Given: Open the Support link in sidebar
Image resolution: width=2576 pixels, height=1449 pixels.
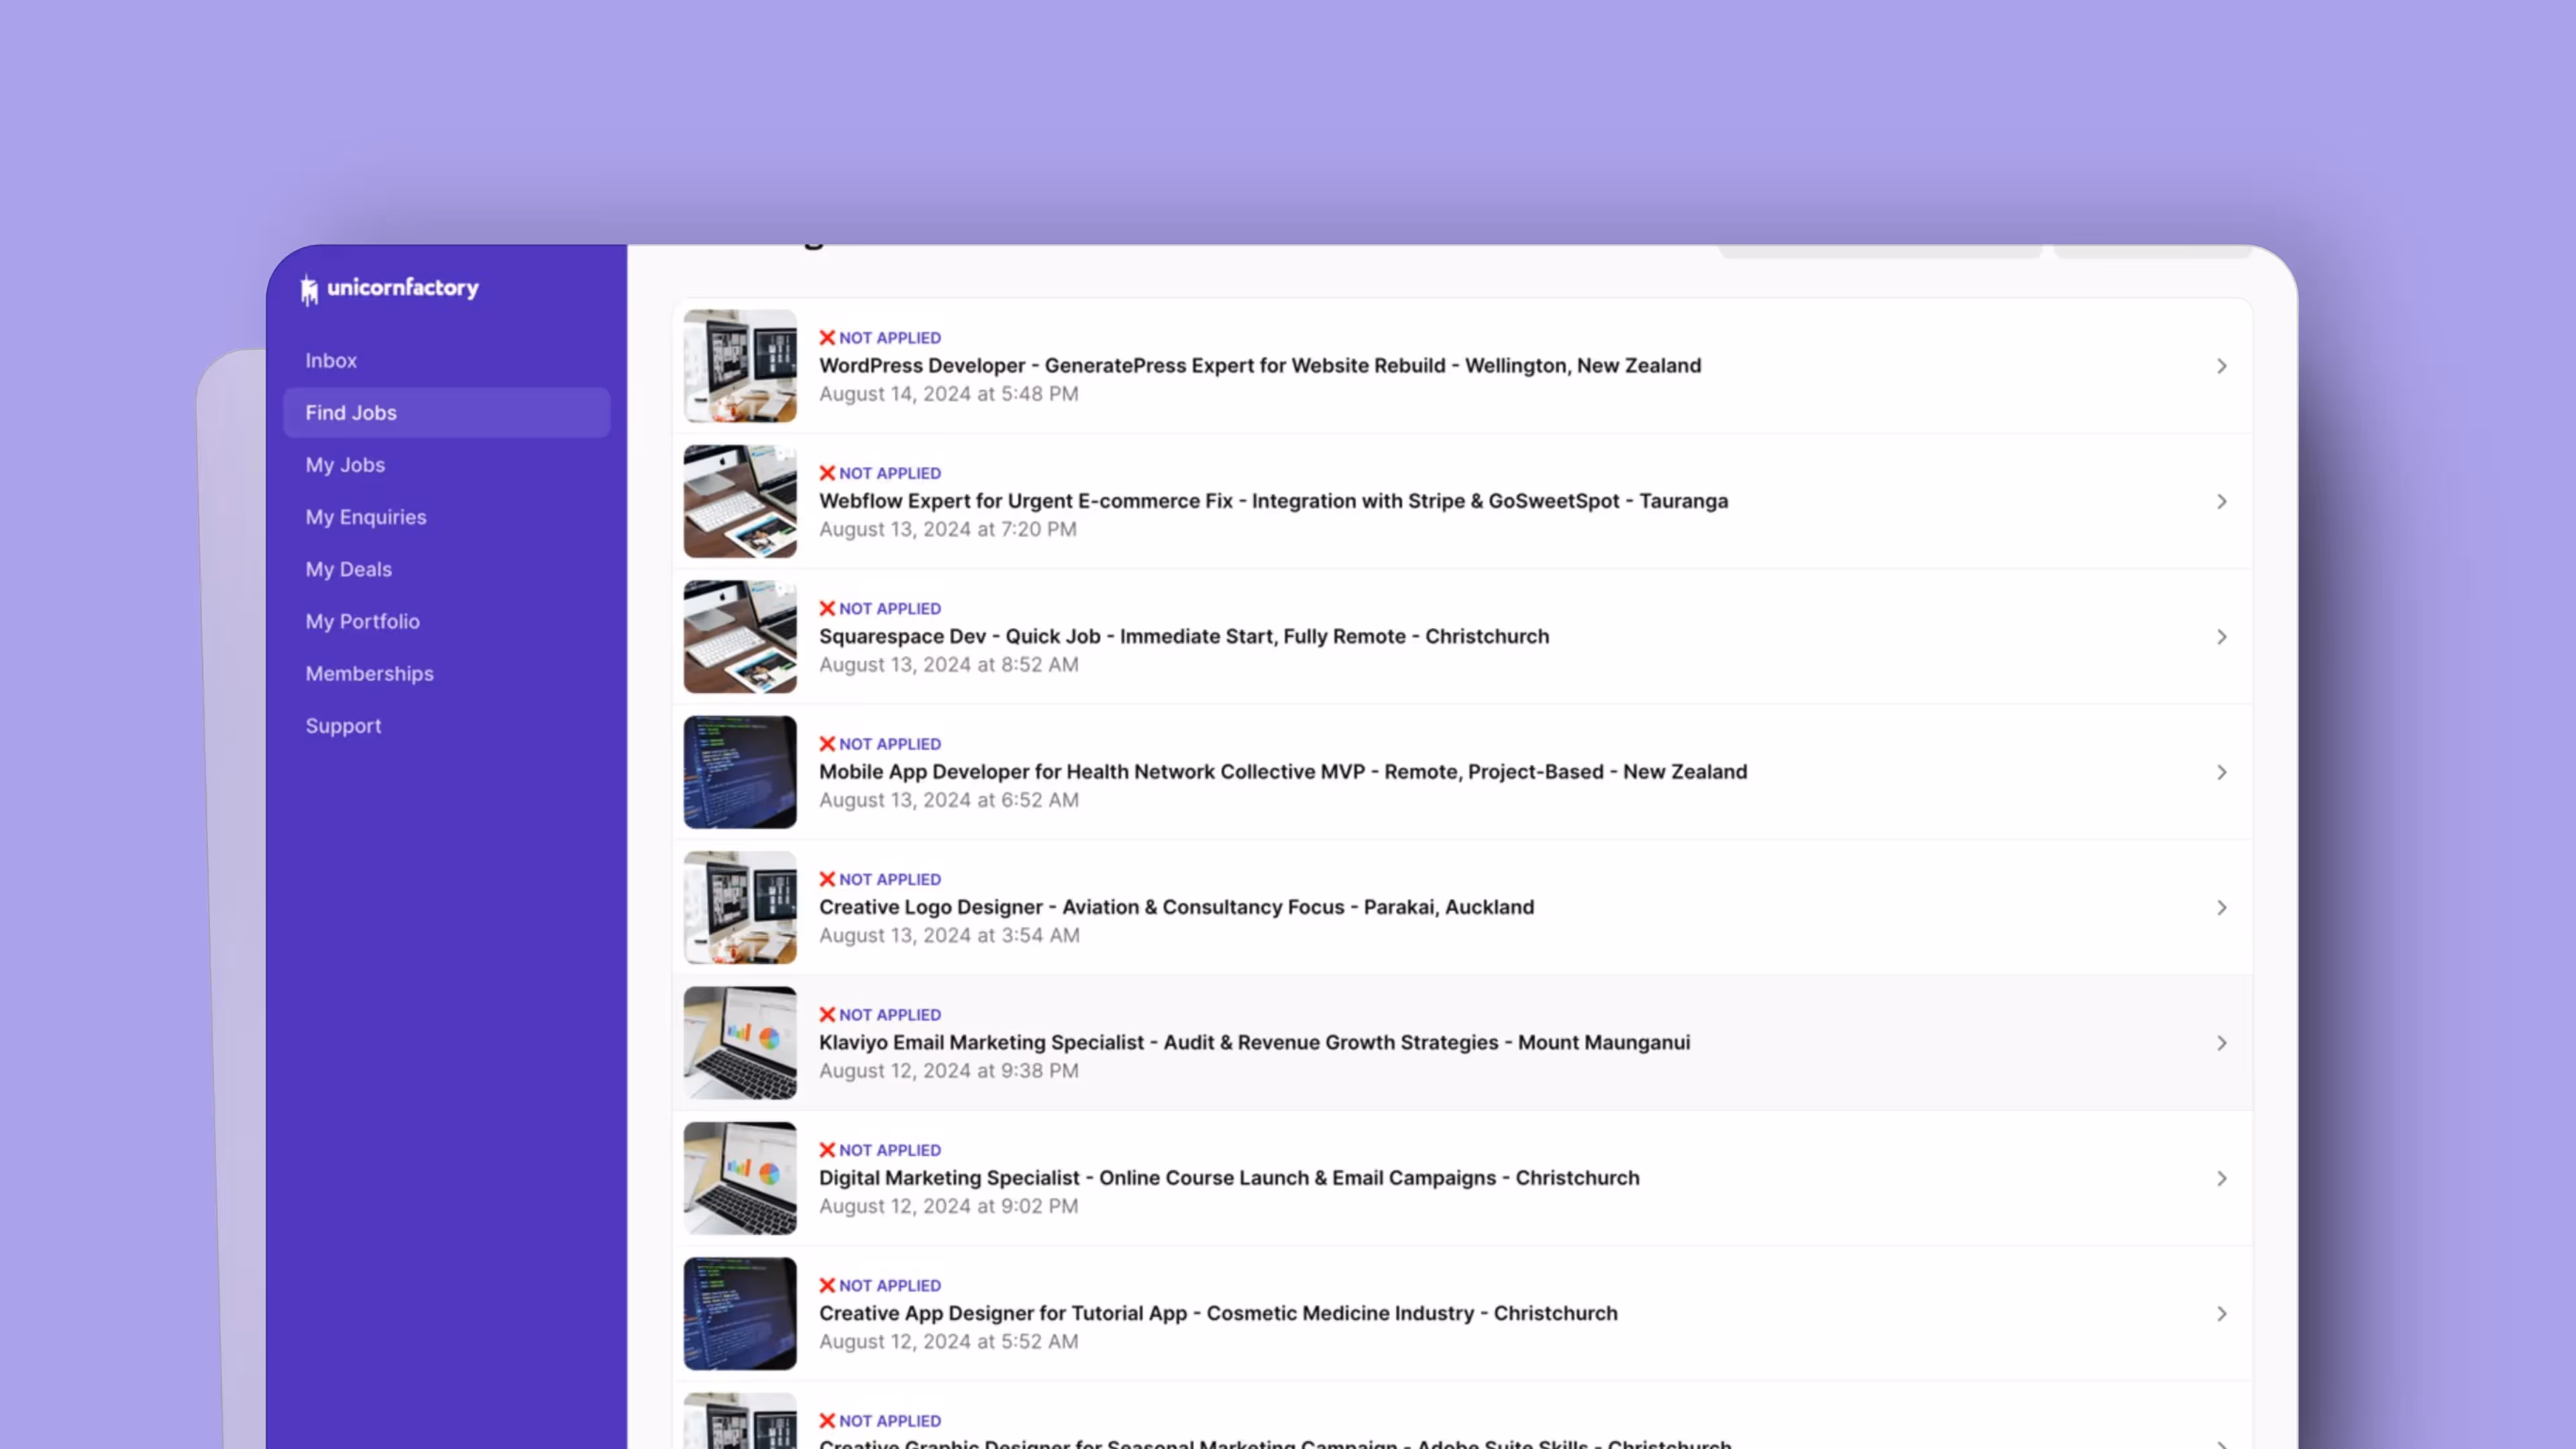Looking at the screenshot, I should click(x=343, y=726).
